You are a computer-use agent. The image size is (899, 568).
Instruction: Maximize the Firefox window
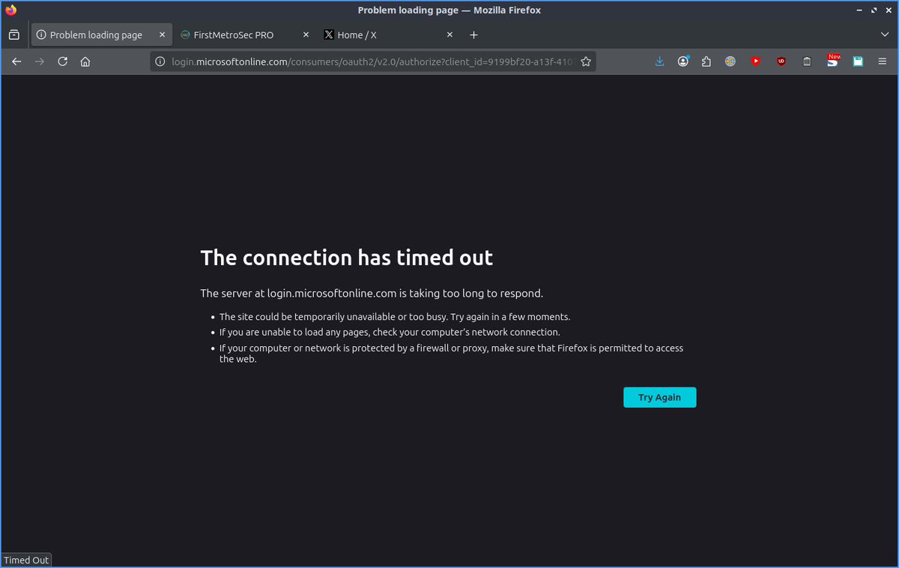pyautogui.click(x=874, y=10)
